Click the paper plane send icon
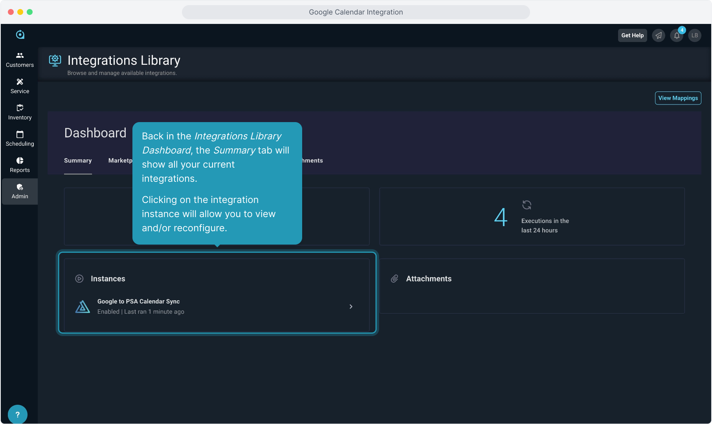 coord(659,35)
